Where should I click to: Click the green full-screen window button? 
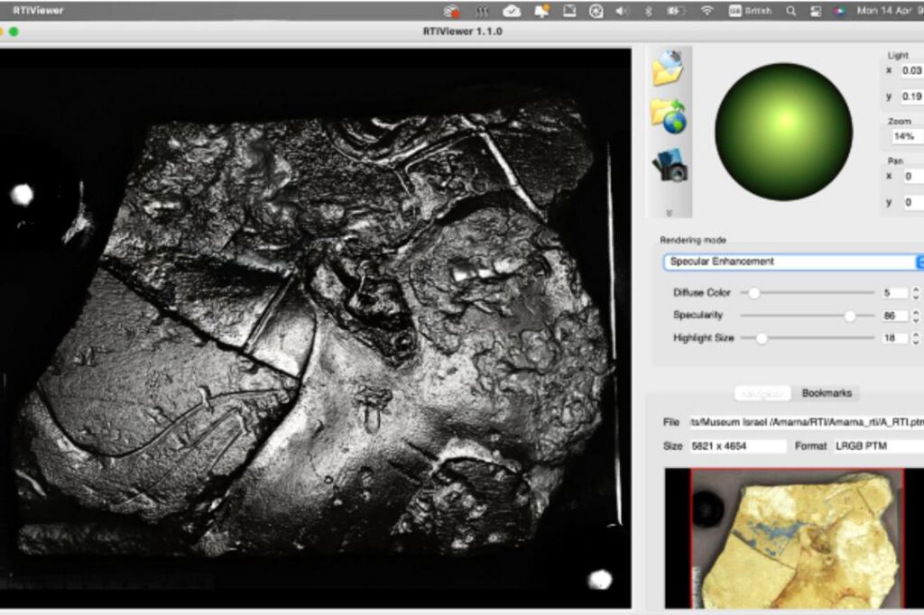[x=14, y=32]
